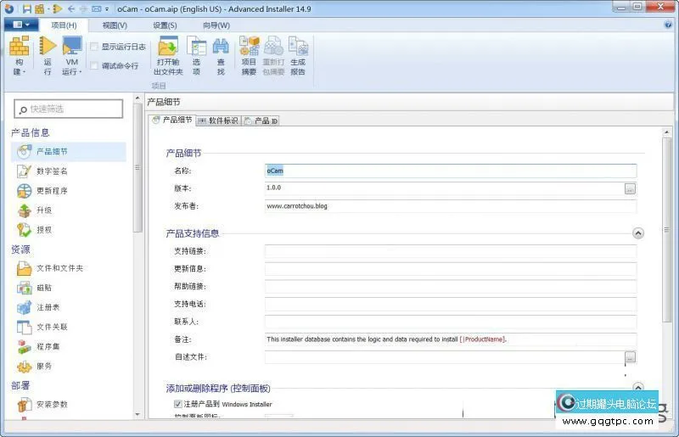Click the VM 运行 icon
This screenshot has height=437, width=679.
[72, 48]
